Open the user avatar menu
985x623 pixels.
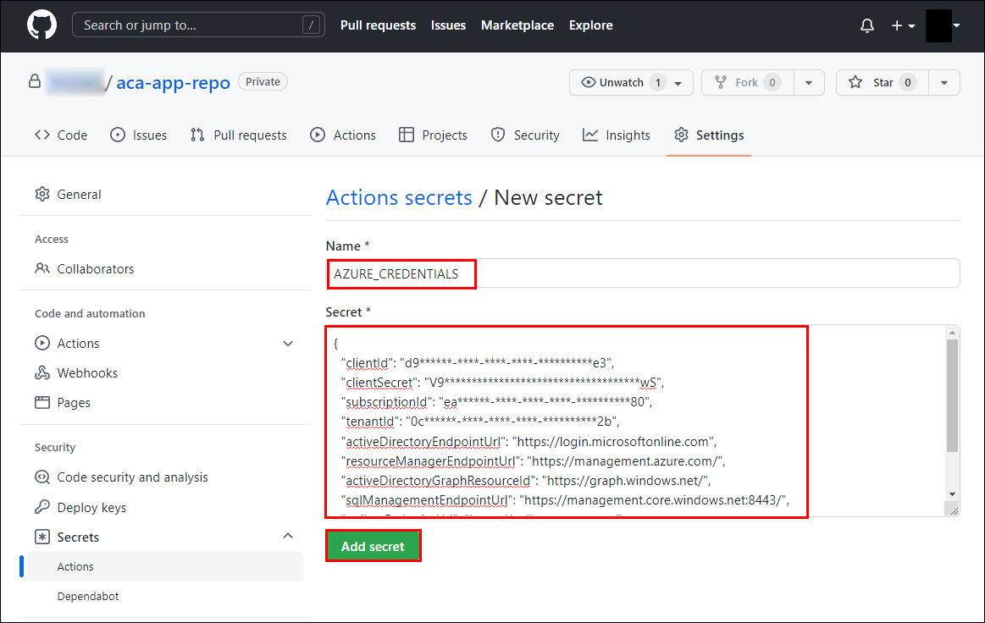[943, 25]
